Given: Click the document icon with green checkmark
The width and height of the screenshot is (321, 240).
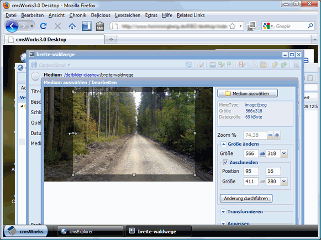Looking at the screenshot, I should pos(230,65).
